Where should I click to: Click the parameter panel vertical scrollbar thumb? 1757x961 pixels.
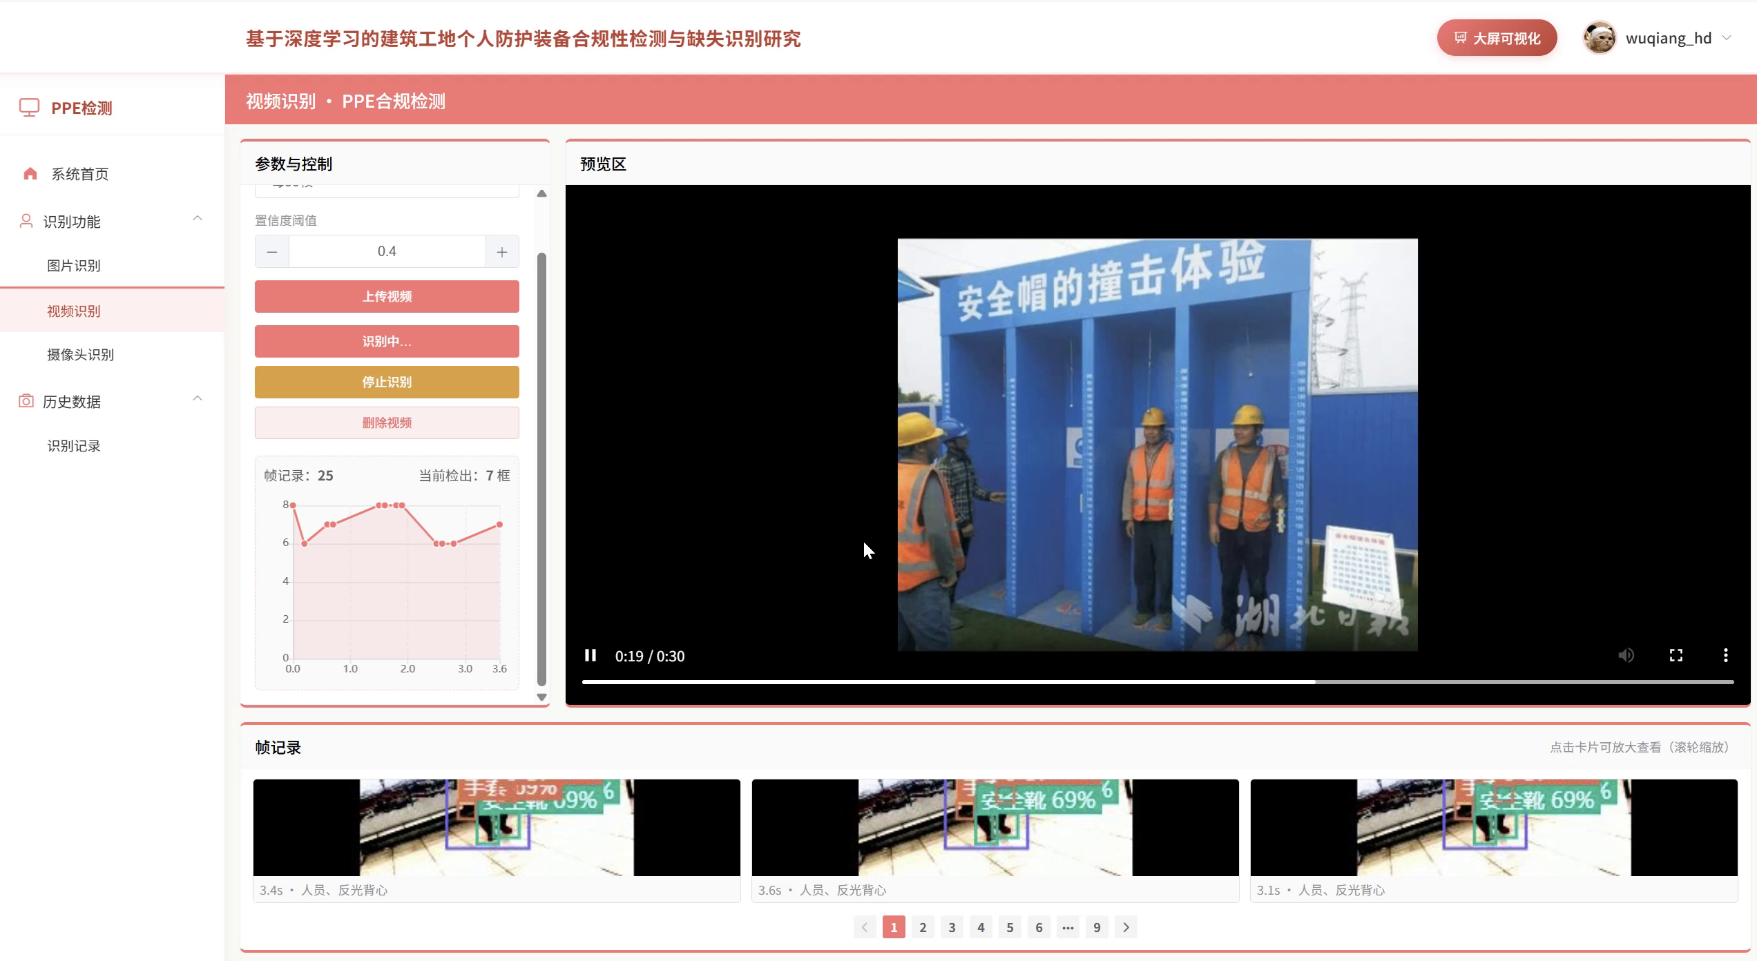[x=541, y=469]
